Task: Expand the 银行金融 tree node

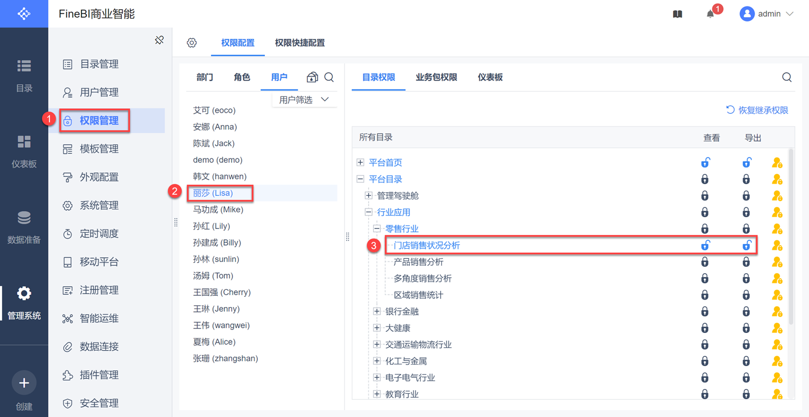Action: coord(377,311)
